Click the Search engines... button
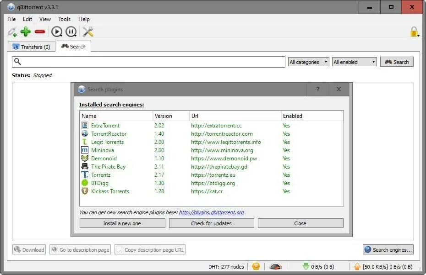426x275 pixels. tap(388, 249)
